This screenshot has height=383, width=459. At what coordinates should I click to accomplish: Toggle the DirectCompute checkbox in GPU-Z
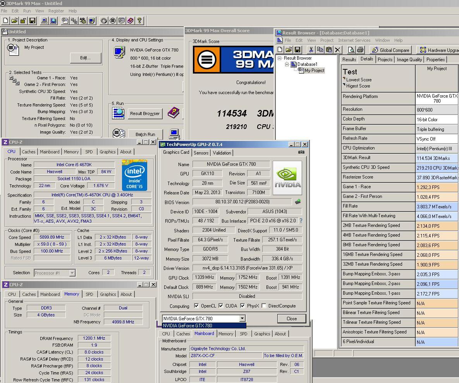(264, 306)
